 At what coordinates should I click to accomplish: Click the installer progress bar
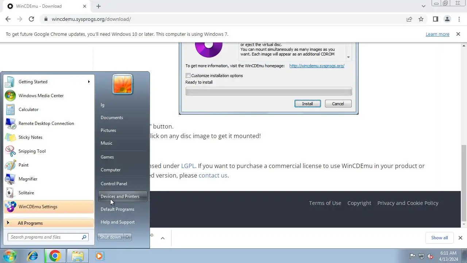[x=269, y=91]
